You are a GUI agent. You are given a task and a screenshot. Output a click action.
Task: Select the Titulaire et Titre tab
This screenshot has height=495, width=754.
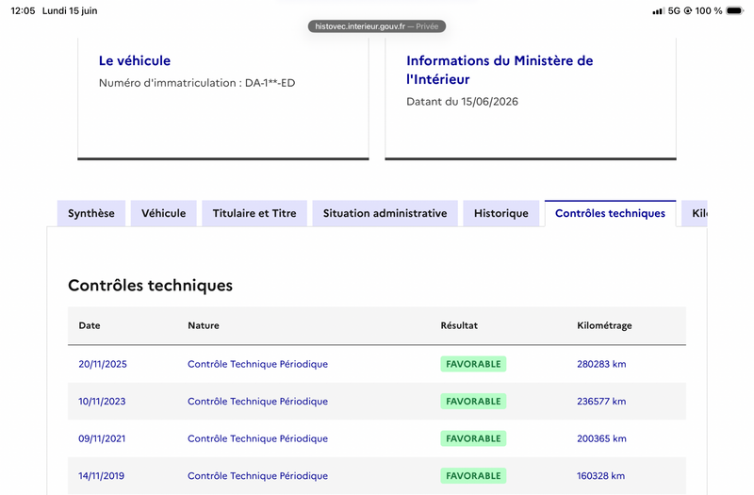click(254, 213)
